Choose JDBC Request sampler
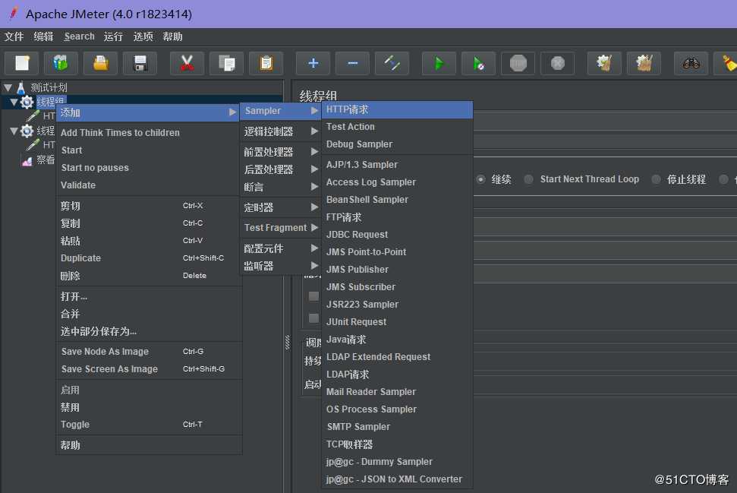 [x=397, y=234]
